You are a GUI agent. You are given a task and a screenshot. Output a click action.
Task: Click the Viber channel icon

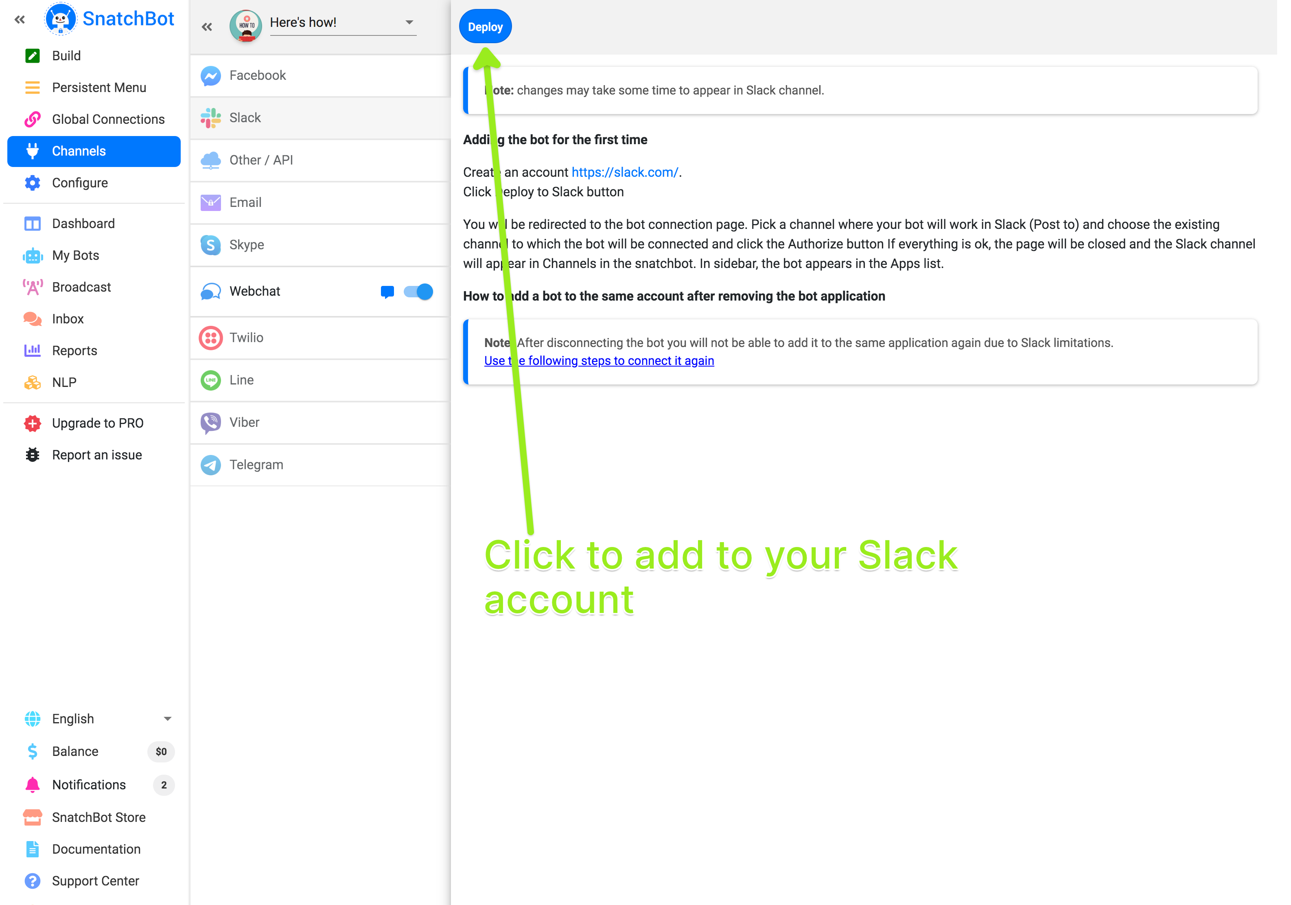(211, 423)
